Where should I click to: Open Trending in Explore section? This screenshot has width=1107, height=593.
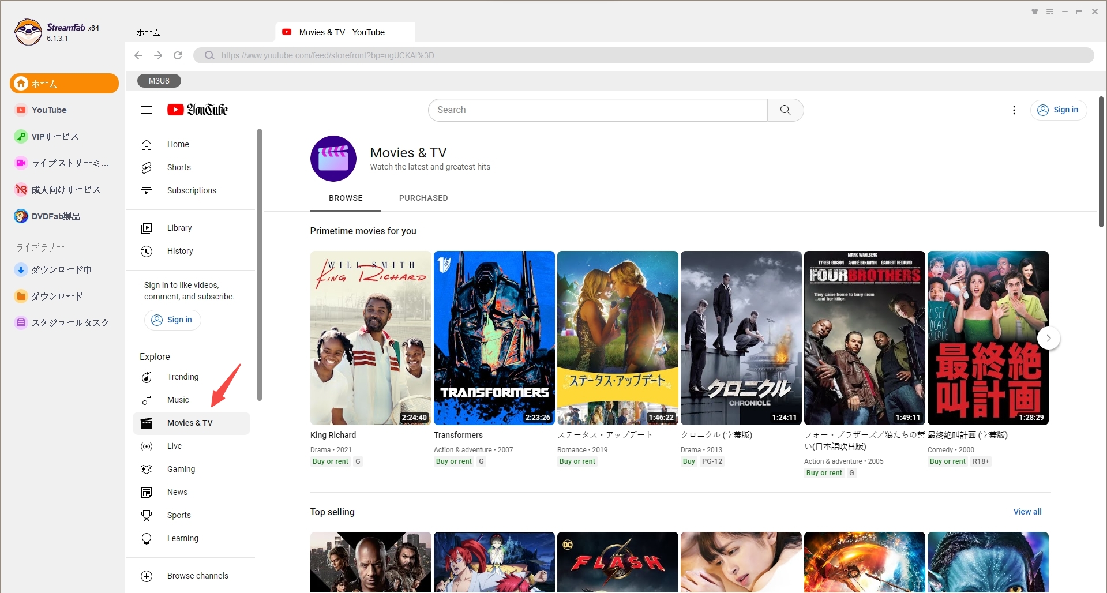(192, 377)
